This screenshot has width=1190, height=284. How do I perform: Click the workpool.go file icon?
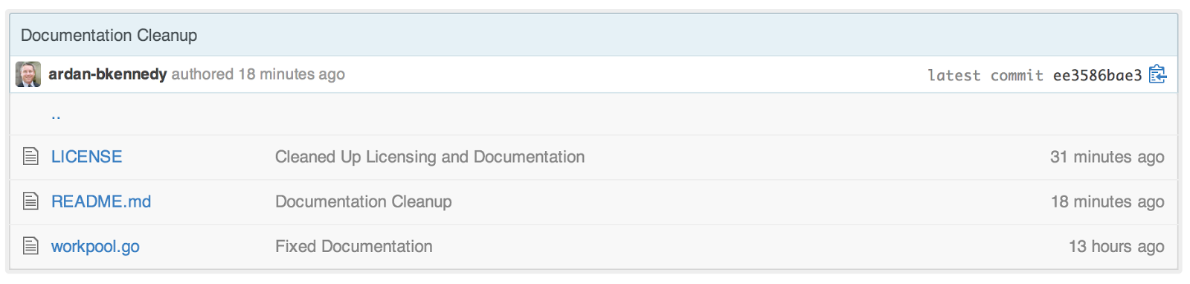click(30, 245)
